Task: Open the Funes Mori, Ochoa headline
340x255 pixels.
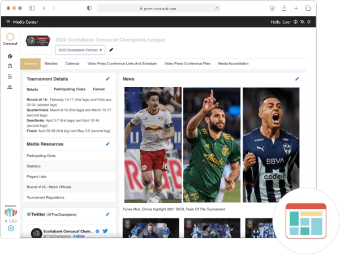Action: (174, 209)
